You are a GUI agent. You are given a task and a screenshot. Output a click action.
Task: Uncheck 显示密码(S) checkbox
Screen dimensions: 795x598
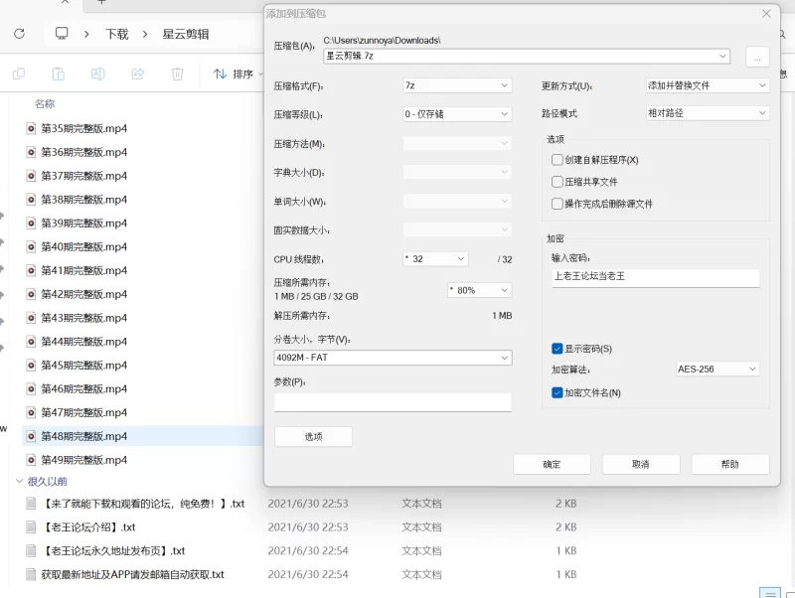(x=556, y=349)
